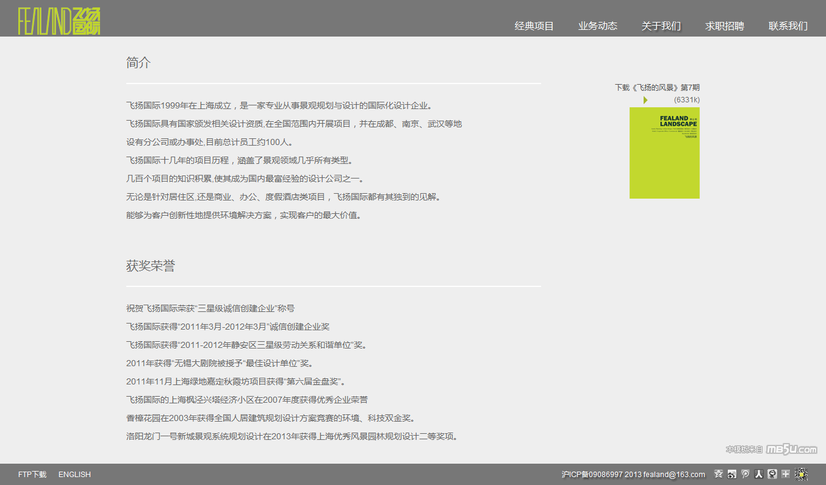Screen dimensions: 826x485
Task: Open 业务动态 menu item
Action: point(598,26)
